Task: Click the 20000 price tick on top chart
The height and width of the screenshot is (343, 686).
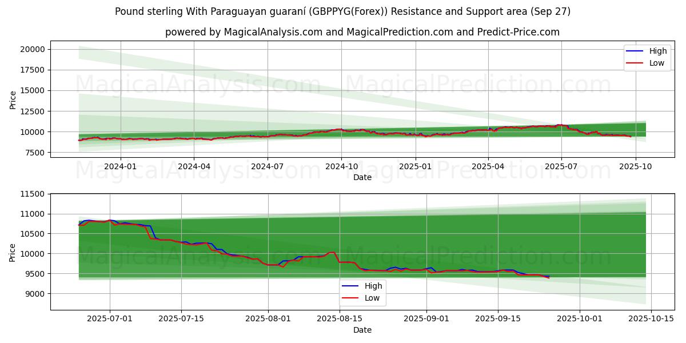Action: pyautogui.click(x=32, y=49)
